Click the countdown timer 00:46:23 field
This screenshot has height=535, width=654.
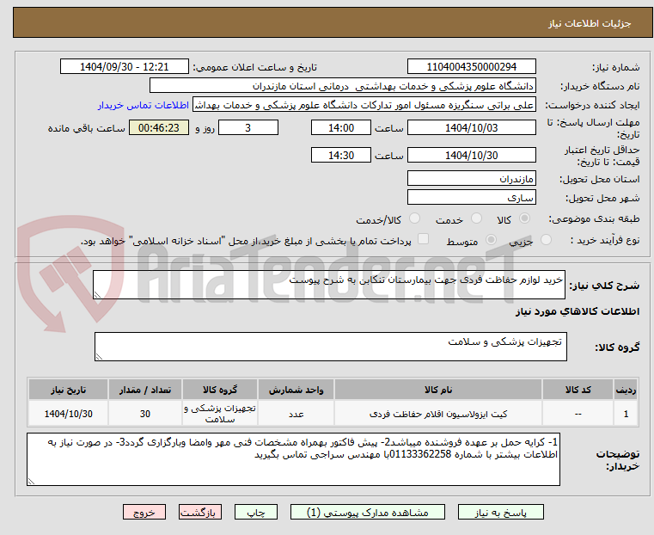pos(159,127)
